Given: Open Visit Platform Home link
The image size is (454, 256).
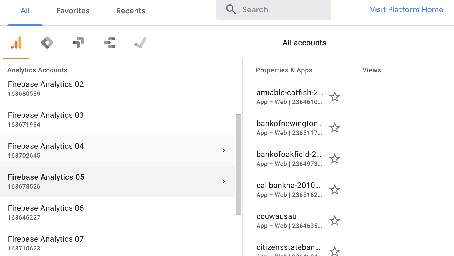Looking at the screenshot, I should click(406, 9).
